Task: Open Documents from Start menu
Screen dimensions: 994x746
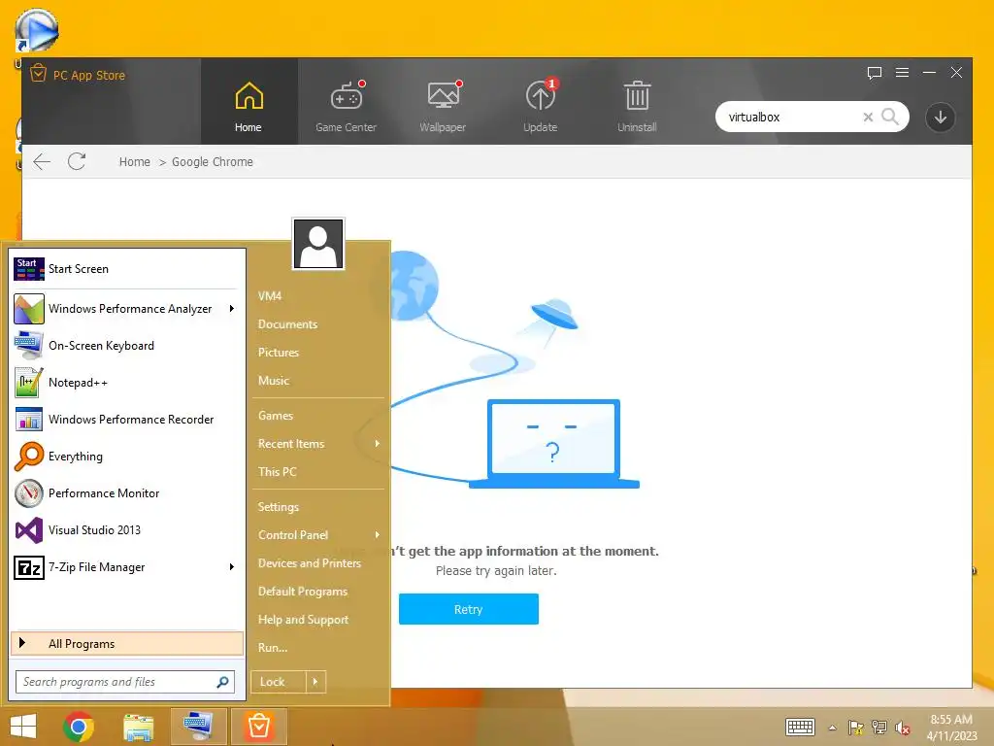Action: [287, 324]
